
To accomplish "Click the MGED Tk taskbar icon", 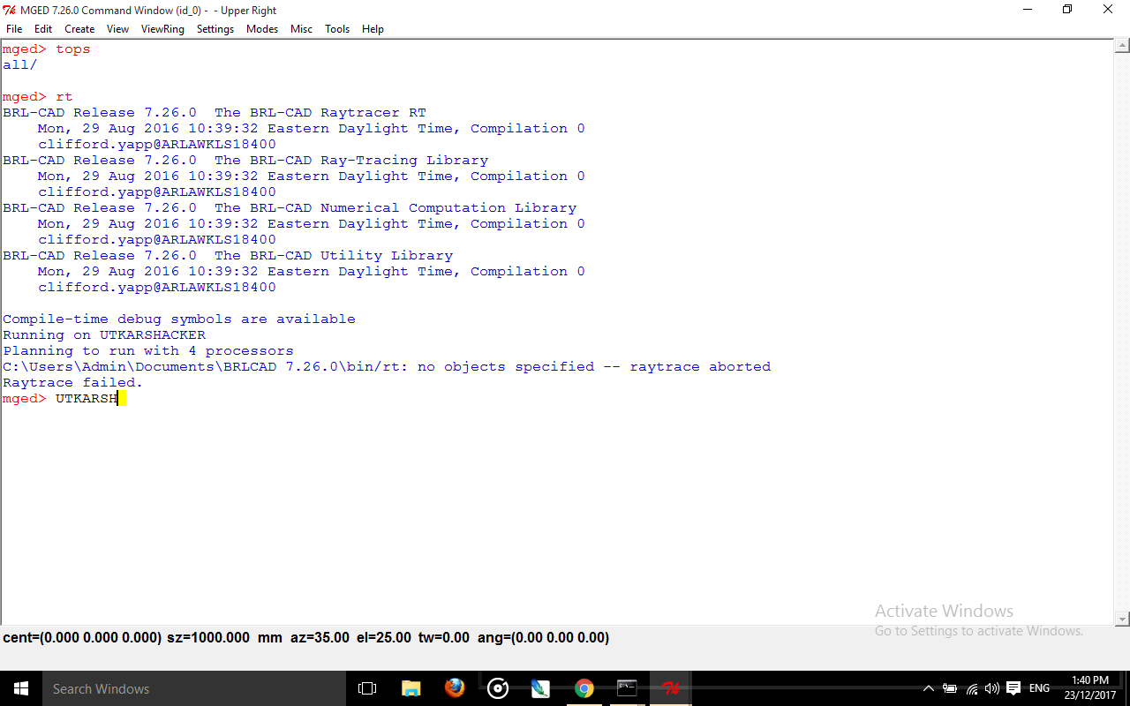I will click(670, 688).
